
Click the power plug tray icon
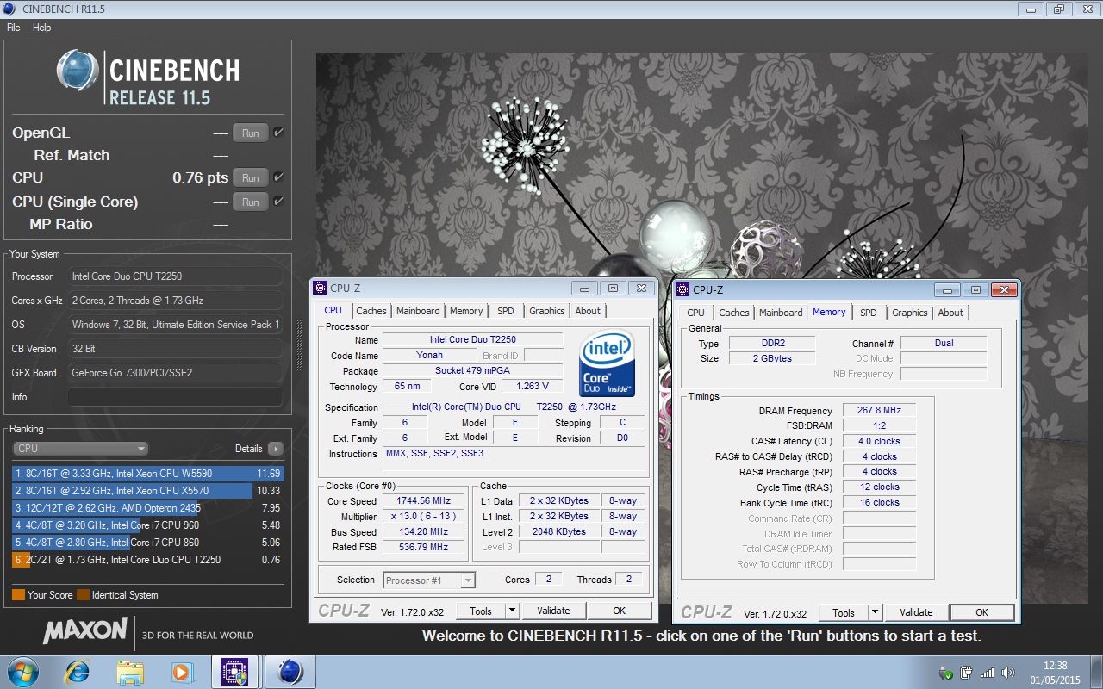967,673
